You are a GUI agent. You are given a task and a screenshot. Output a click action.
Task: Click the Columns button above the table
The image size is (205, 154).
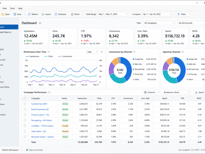[152, 92]
